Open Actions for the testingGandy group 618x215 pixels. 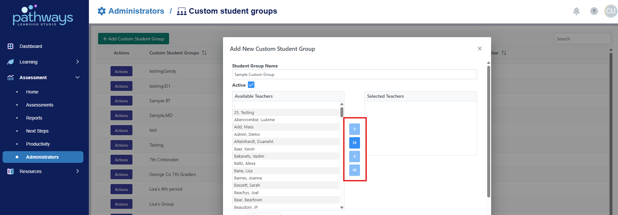click(121, 71)
